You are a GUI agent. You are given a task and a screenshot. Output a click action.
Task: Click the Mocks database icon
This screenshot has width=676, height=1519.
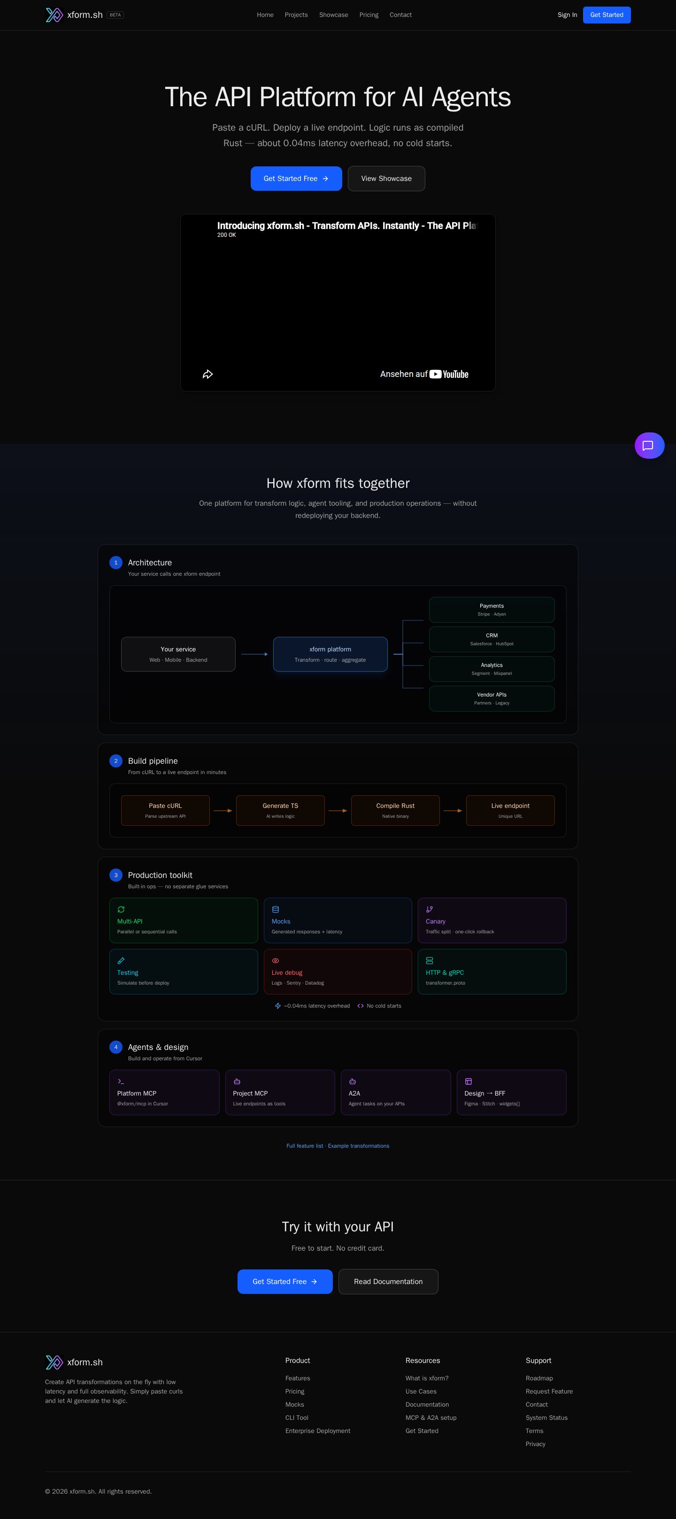click(276, 909)
